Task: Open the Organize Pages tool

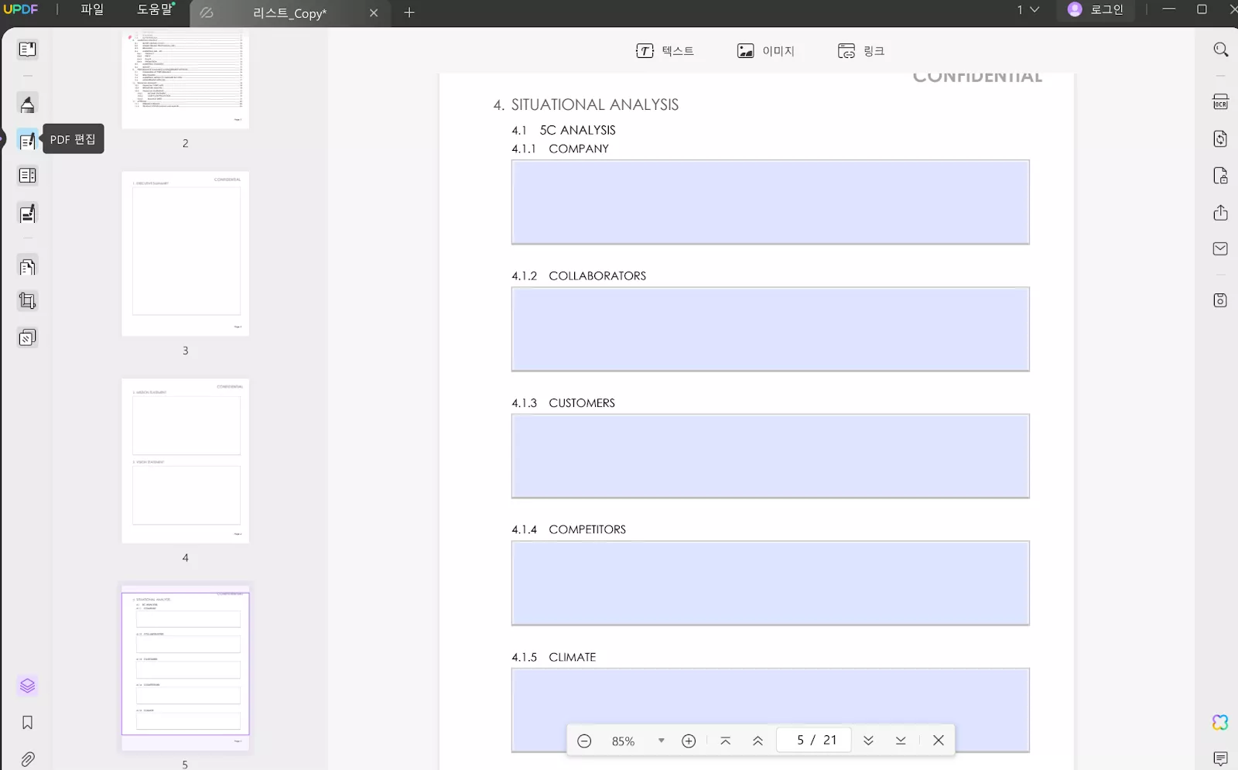Action: pyautogui.click(x=27, y=176)
